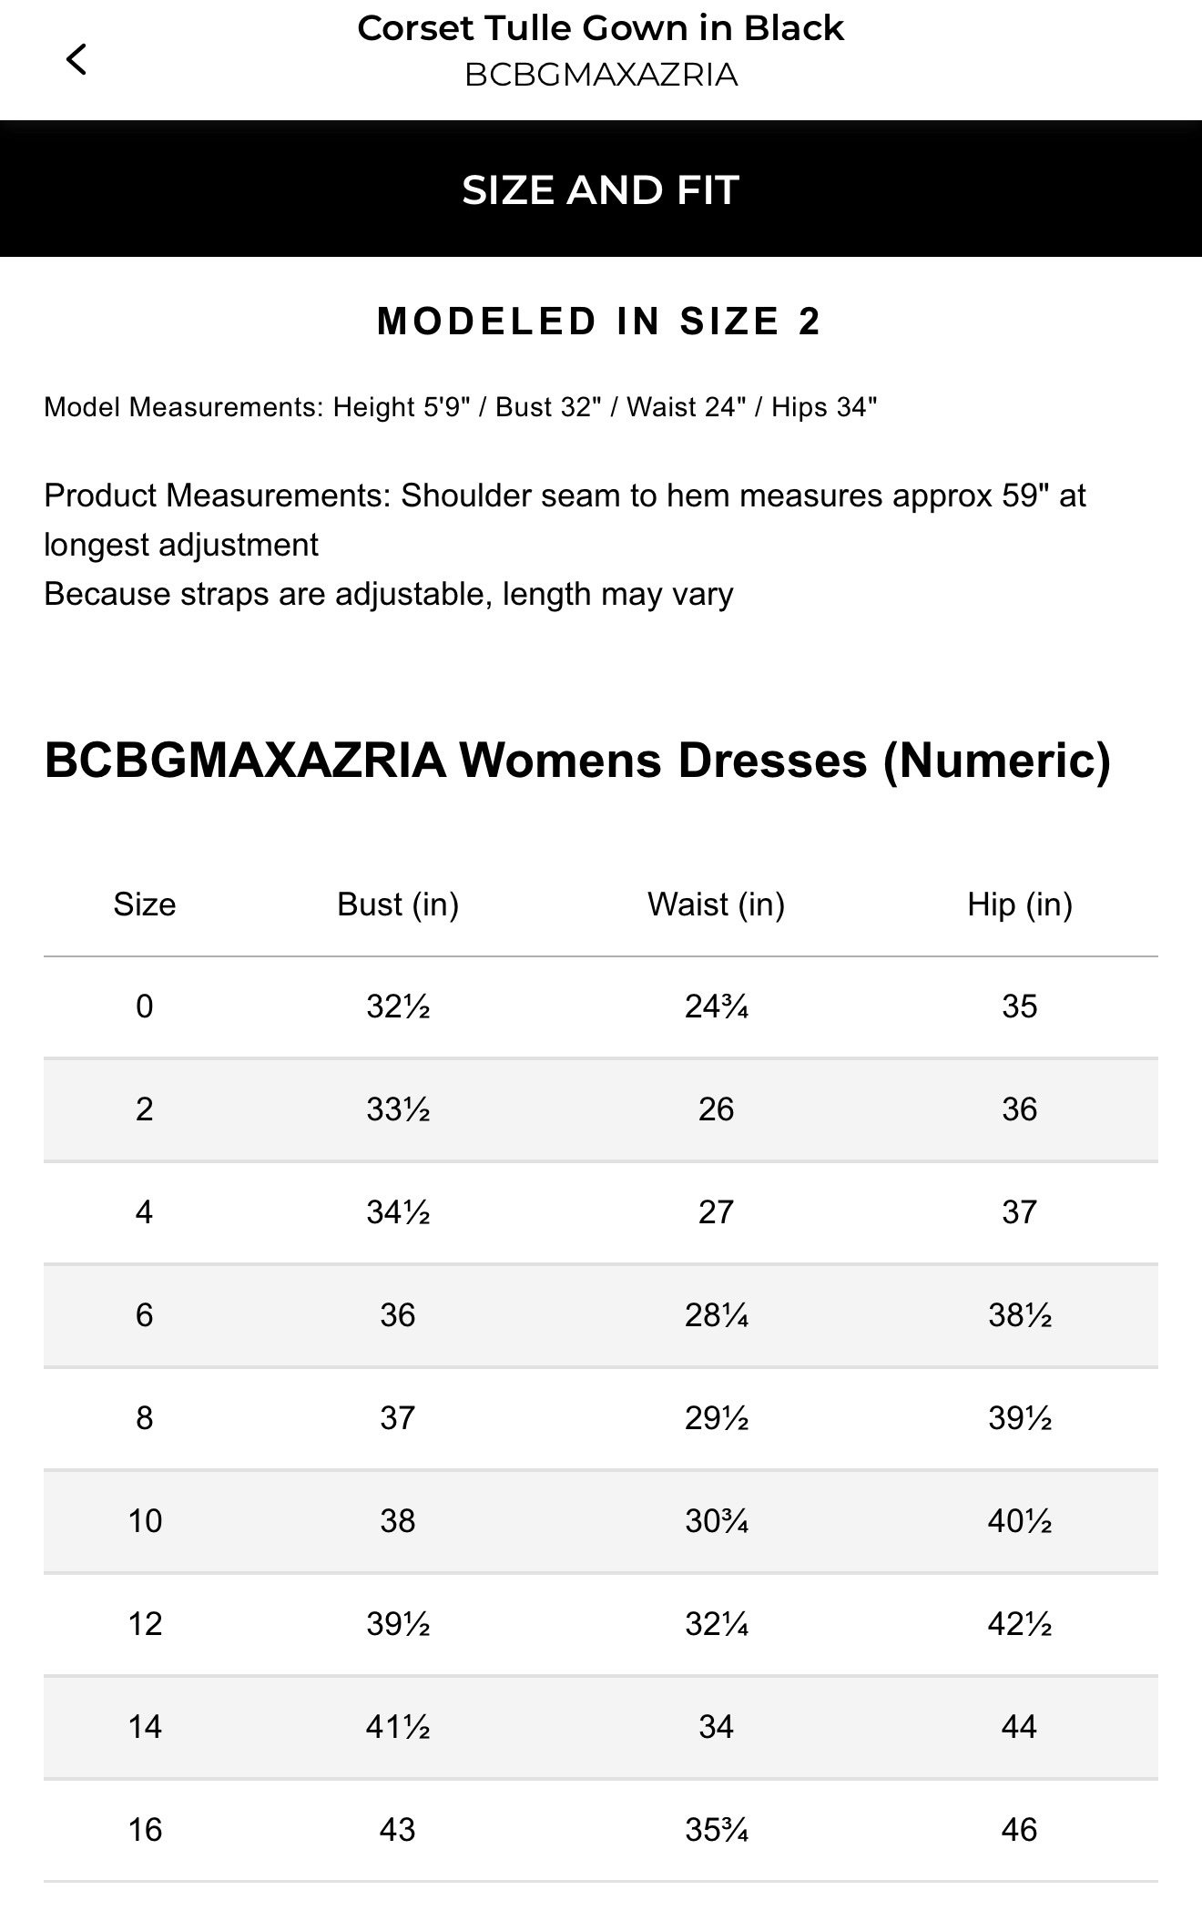Click the Size column header
1202x1921 pixels.
[x=145, y=904]
